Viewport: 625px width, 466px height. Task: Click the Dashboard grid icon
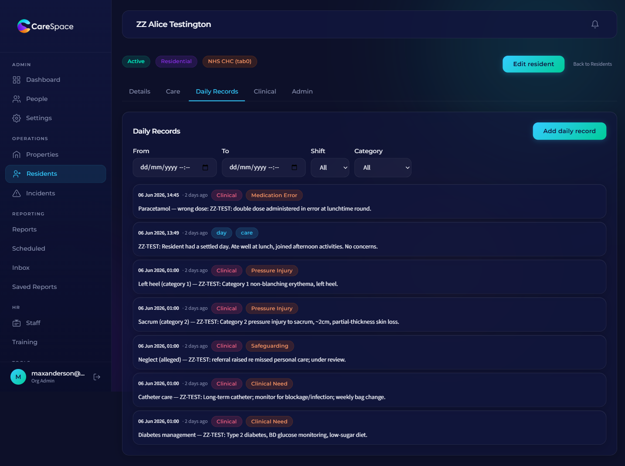(17, 80)
